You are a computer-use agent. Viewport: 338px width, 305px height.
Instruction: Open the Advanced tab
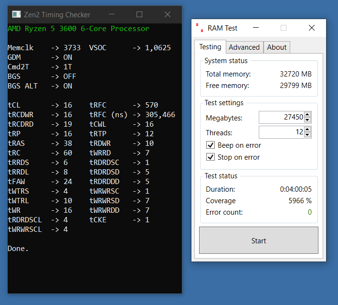(x=244, y=47)
